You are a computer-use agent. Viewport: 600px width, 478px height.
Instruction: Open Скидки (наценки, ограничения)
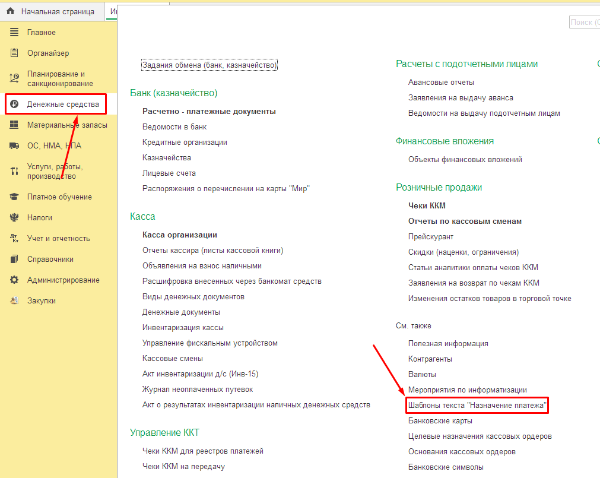coord(464,252)
